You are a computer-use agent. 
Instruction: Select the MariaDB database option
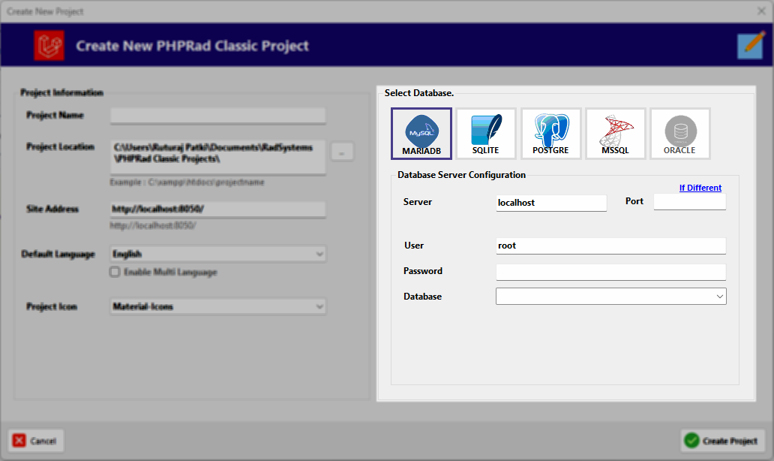coord(421,134)
